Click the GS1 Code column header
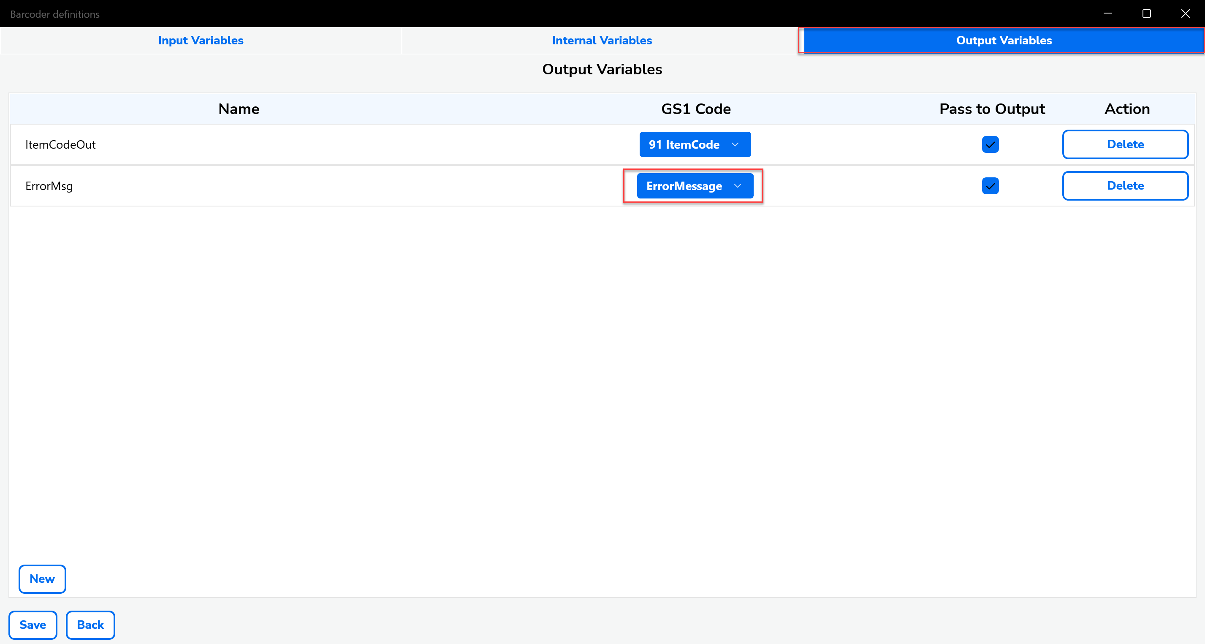The width and height of the screenshot is (1205, 644). [695, 109]
